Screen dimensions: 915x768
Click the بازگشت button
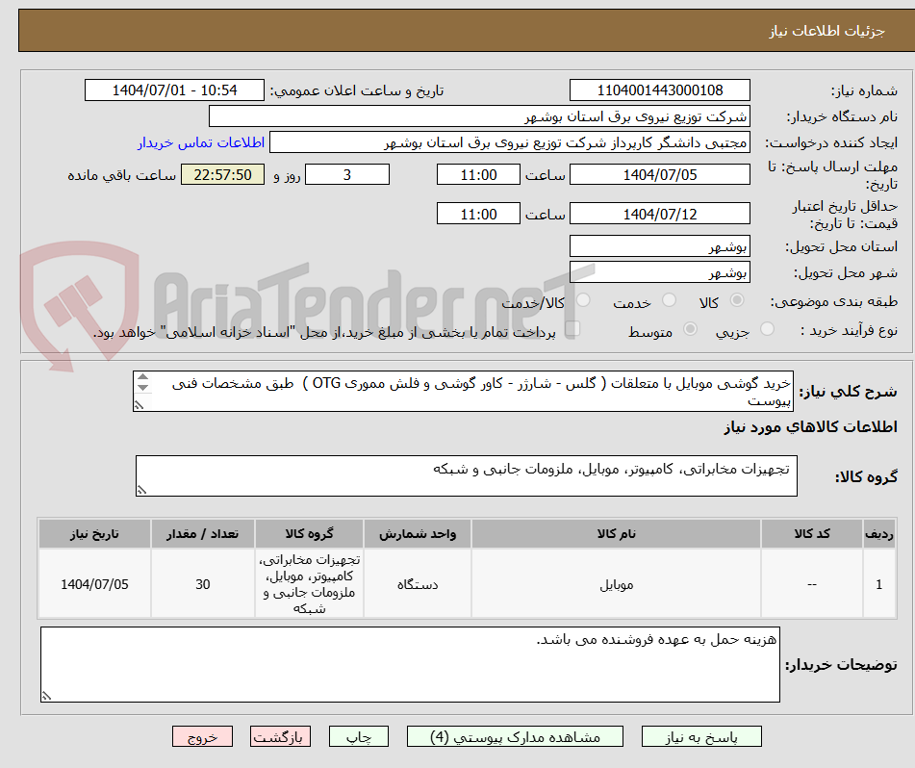(281, 736)
